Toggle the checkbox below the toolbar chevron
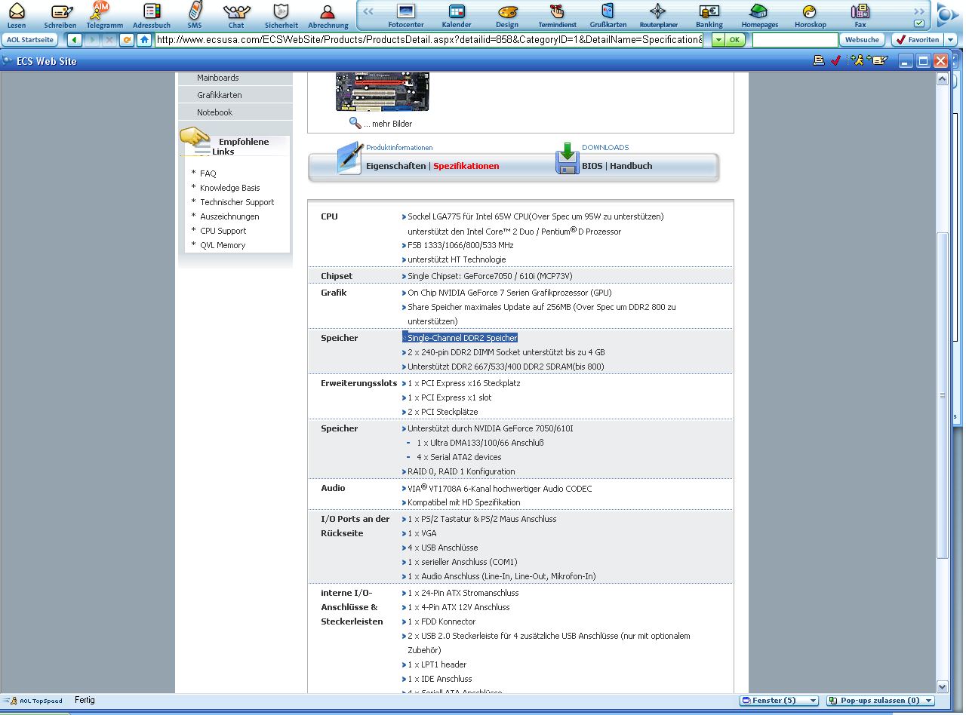 tap(919, 23)
